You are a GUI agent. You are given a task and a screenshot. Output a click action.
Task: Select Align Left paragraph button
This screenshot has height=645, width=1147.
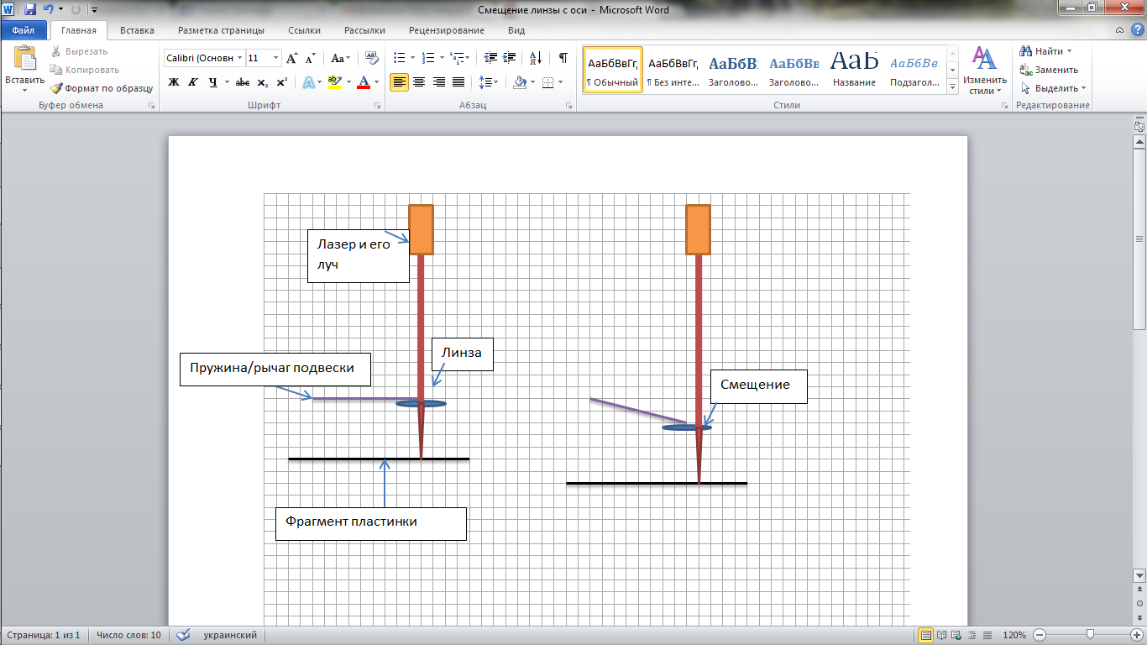[x=400, y=82]
